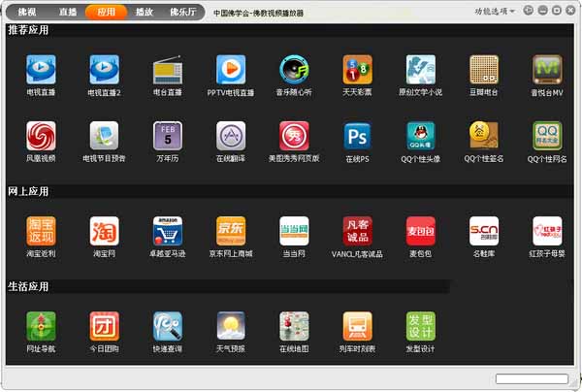This screenshot has height=392, width=582.
Task: Open 发型设计 hairstyle app
Action: click(x=421, y=326)
